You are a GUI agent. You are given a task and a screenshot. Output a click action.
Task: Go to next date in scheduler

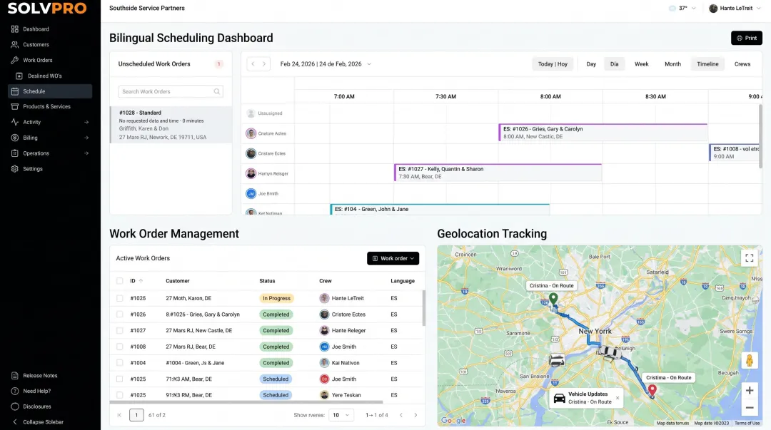[x=264, y=64]
